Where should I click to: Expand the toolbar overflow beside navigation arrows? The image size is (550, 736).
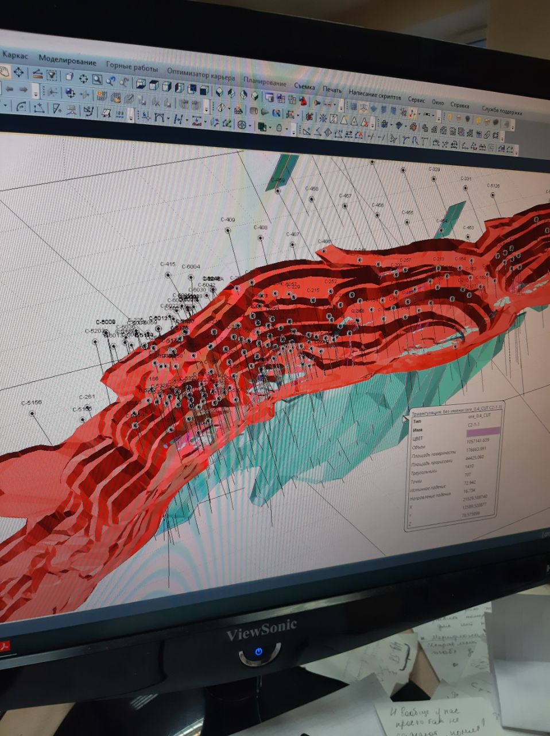36,91
